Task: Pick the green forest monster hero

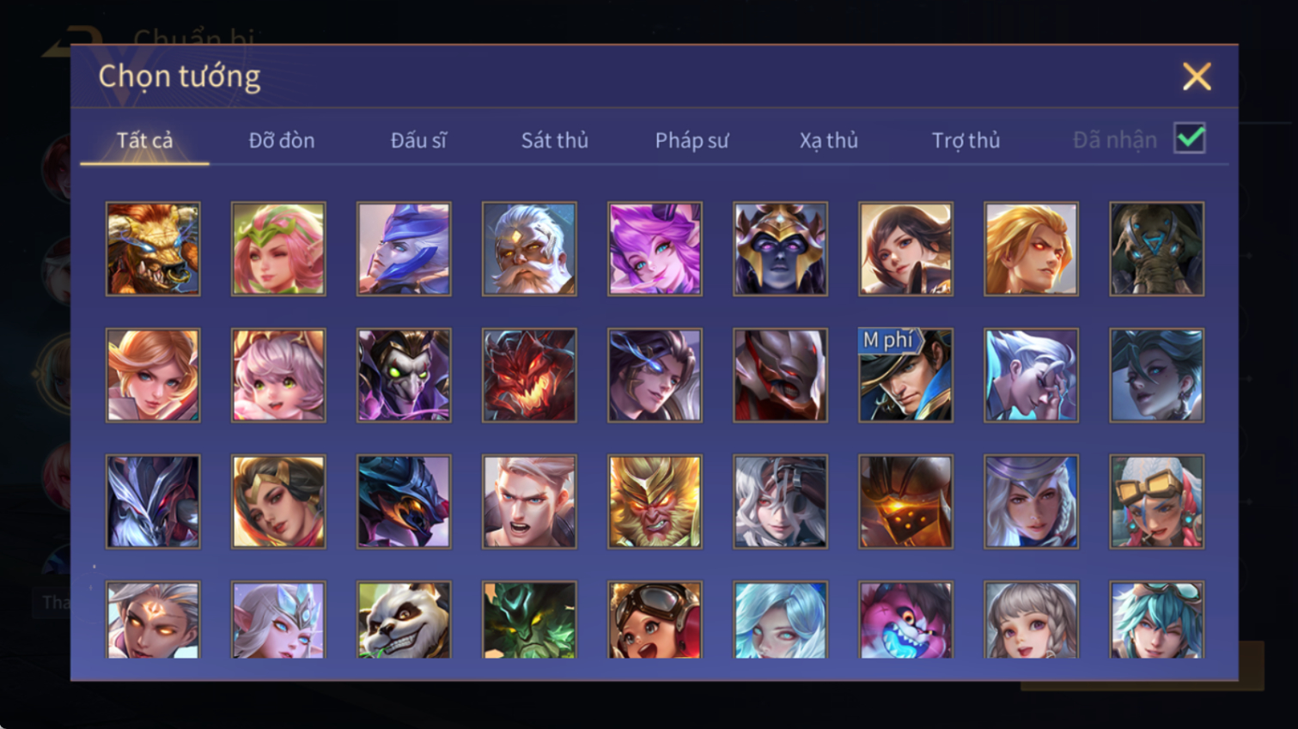Action: pyautogui.click(x=529, y=620)
